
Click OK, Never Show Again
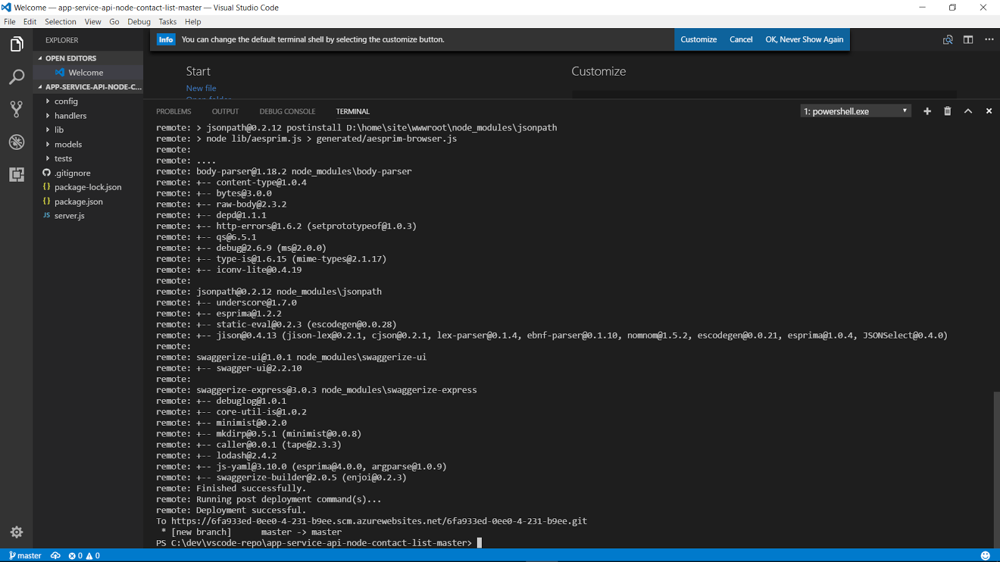(x=804, y=39)
